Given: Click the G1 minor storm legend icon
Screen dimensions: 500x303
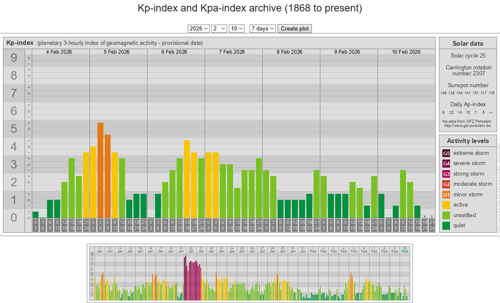Looking at the screenshot, I should click(x=446, y=195).
